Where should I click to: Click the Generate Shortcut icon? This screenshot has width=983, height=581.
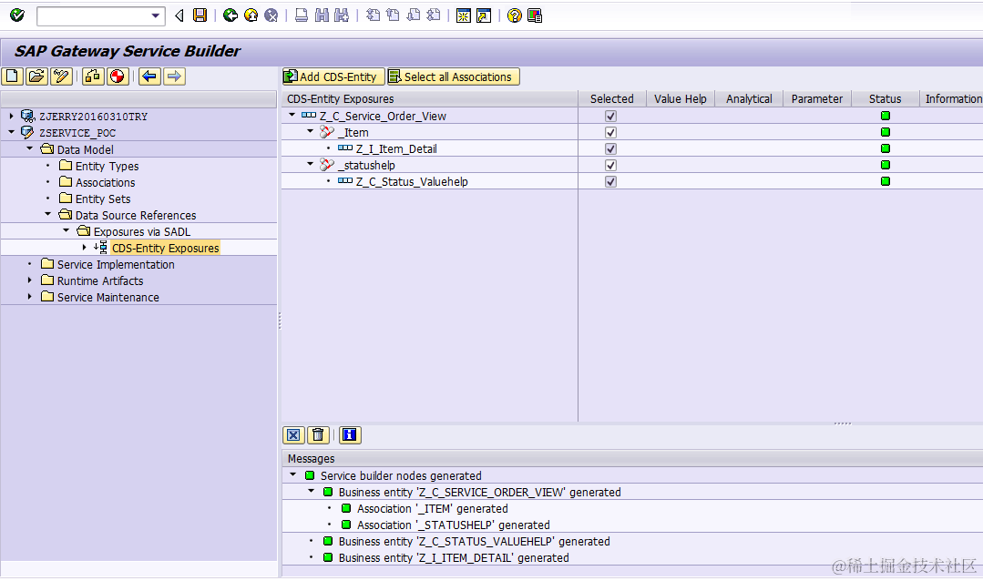tap(484, 15)
